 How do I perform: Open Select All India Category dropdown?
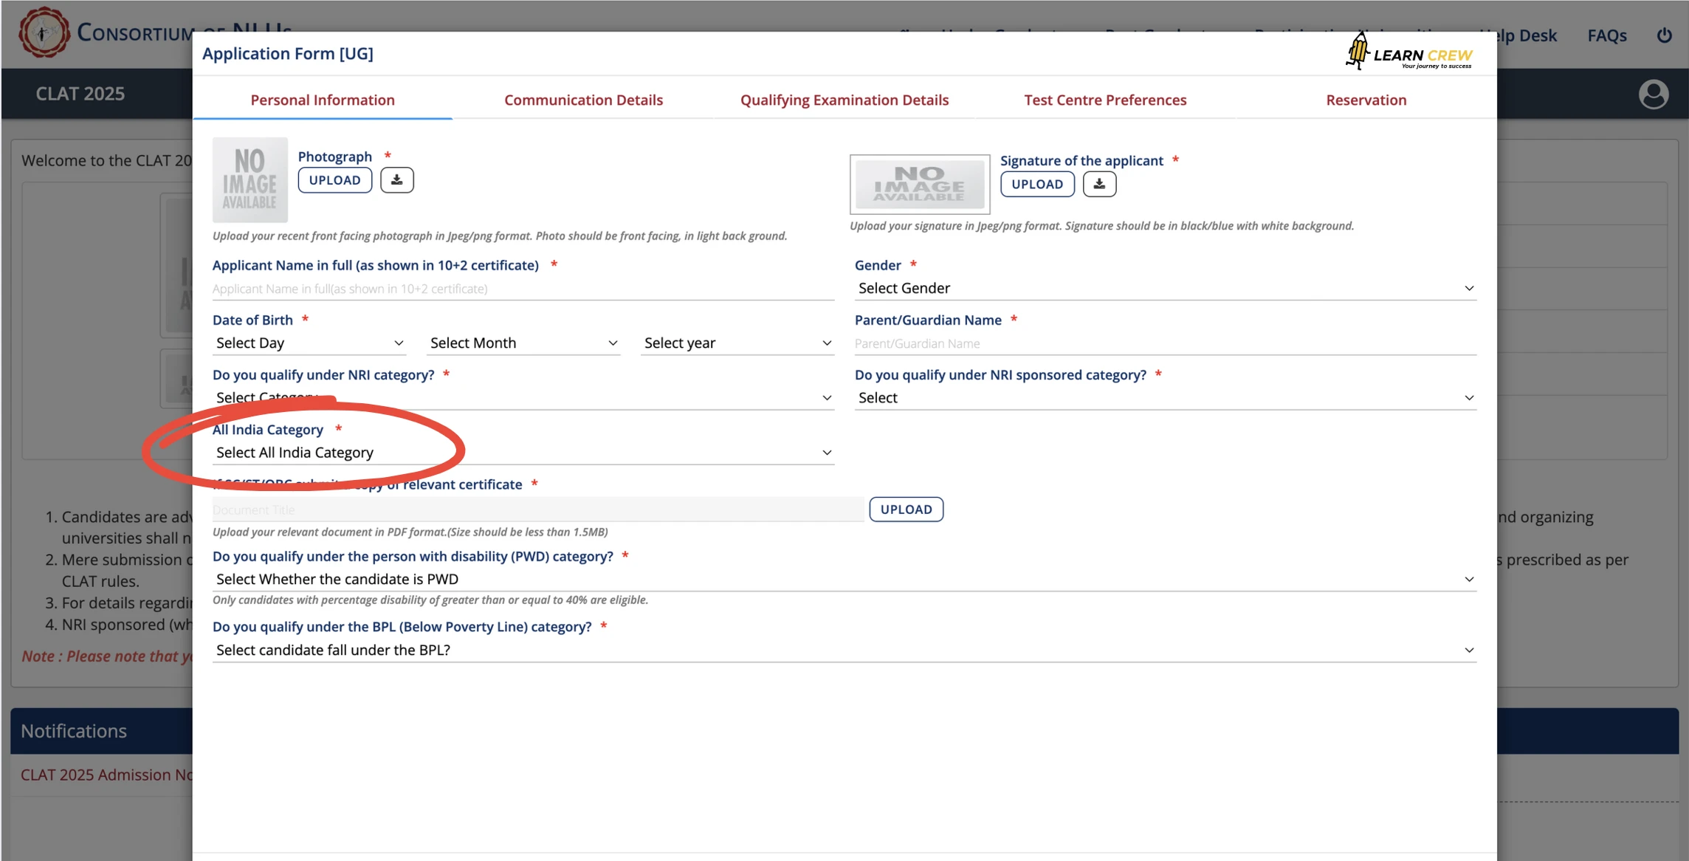tap(523, 452)
